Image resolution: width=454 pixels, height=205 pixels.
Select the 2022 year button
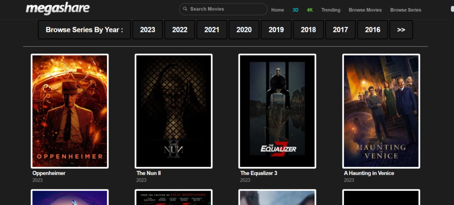coord(180,30)
